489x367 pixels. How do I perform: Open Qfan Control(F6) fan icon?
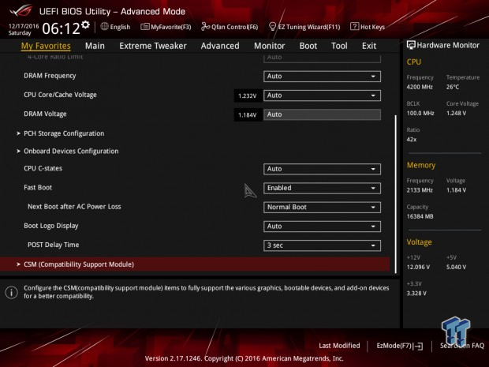click(205, 27)
